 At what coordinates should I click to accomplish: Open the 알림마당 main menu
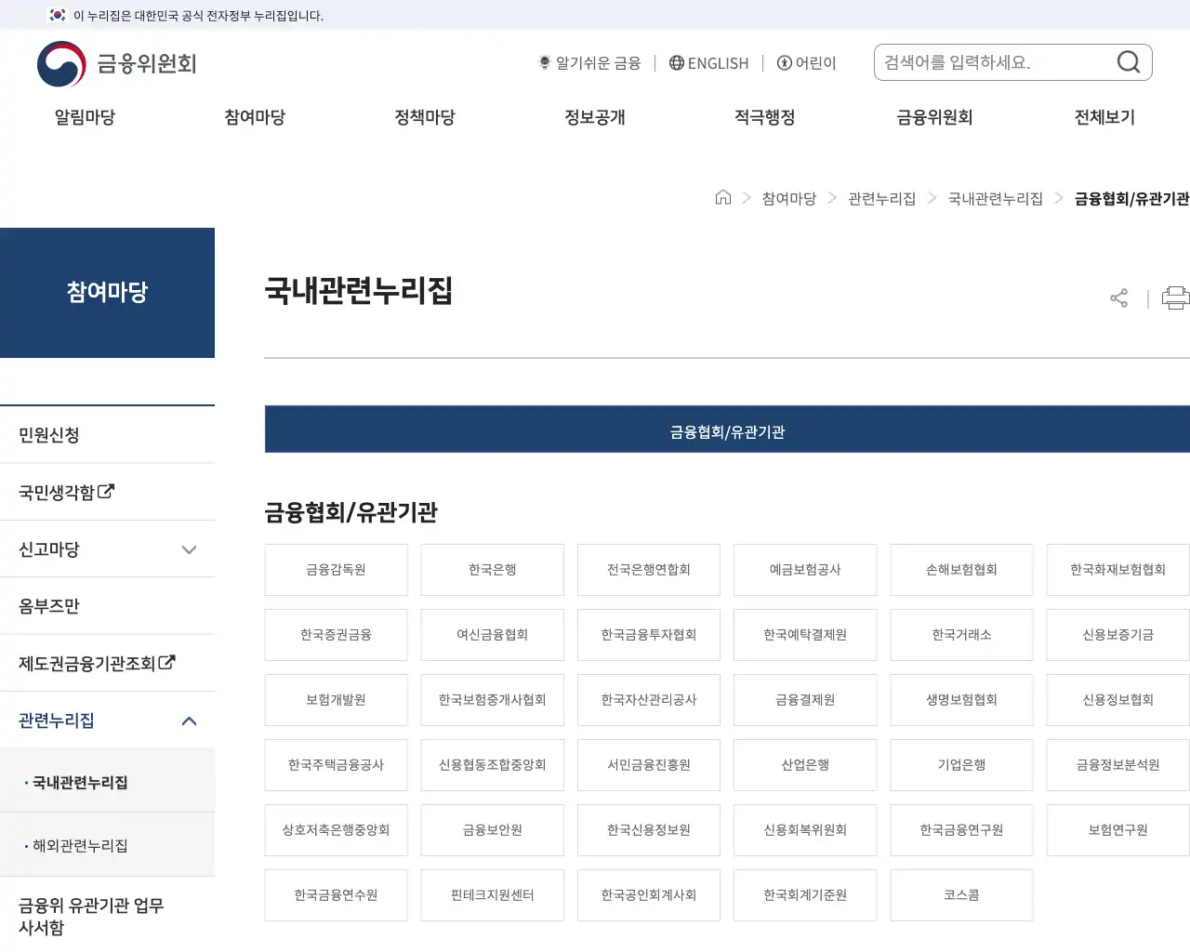click(x=85, y=117)
